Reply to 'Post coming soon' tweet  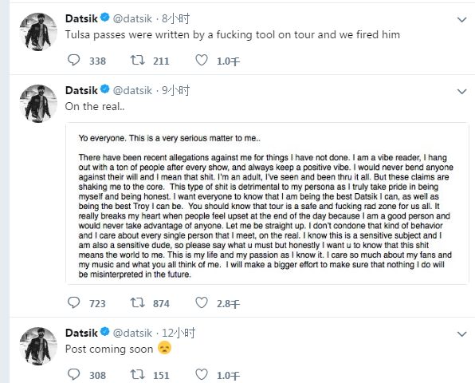(x=73, y=374)
